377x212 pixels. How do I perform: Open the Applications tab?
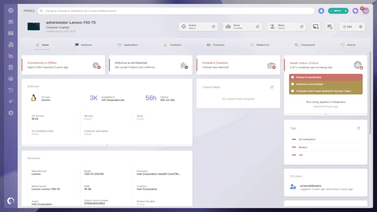[128, 45]
